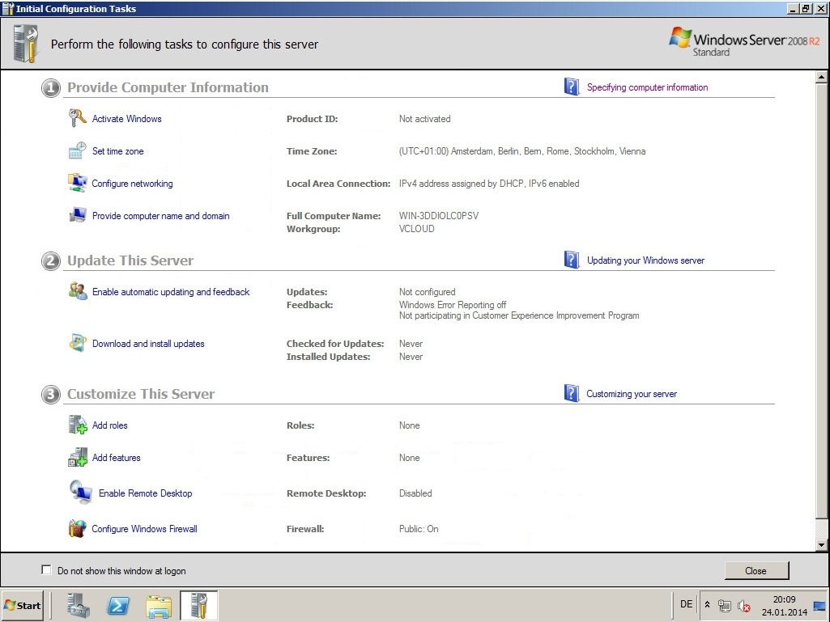This screenshot has width=830, height=622.
Task: Click the 'Not activated' Product ID value
Action: coord(425,118)
